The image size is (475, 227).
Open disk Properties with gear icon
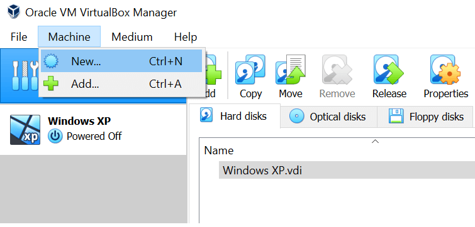tap(445, 70)
